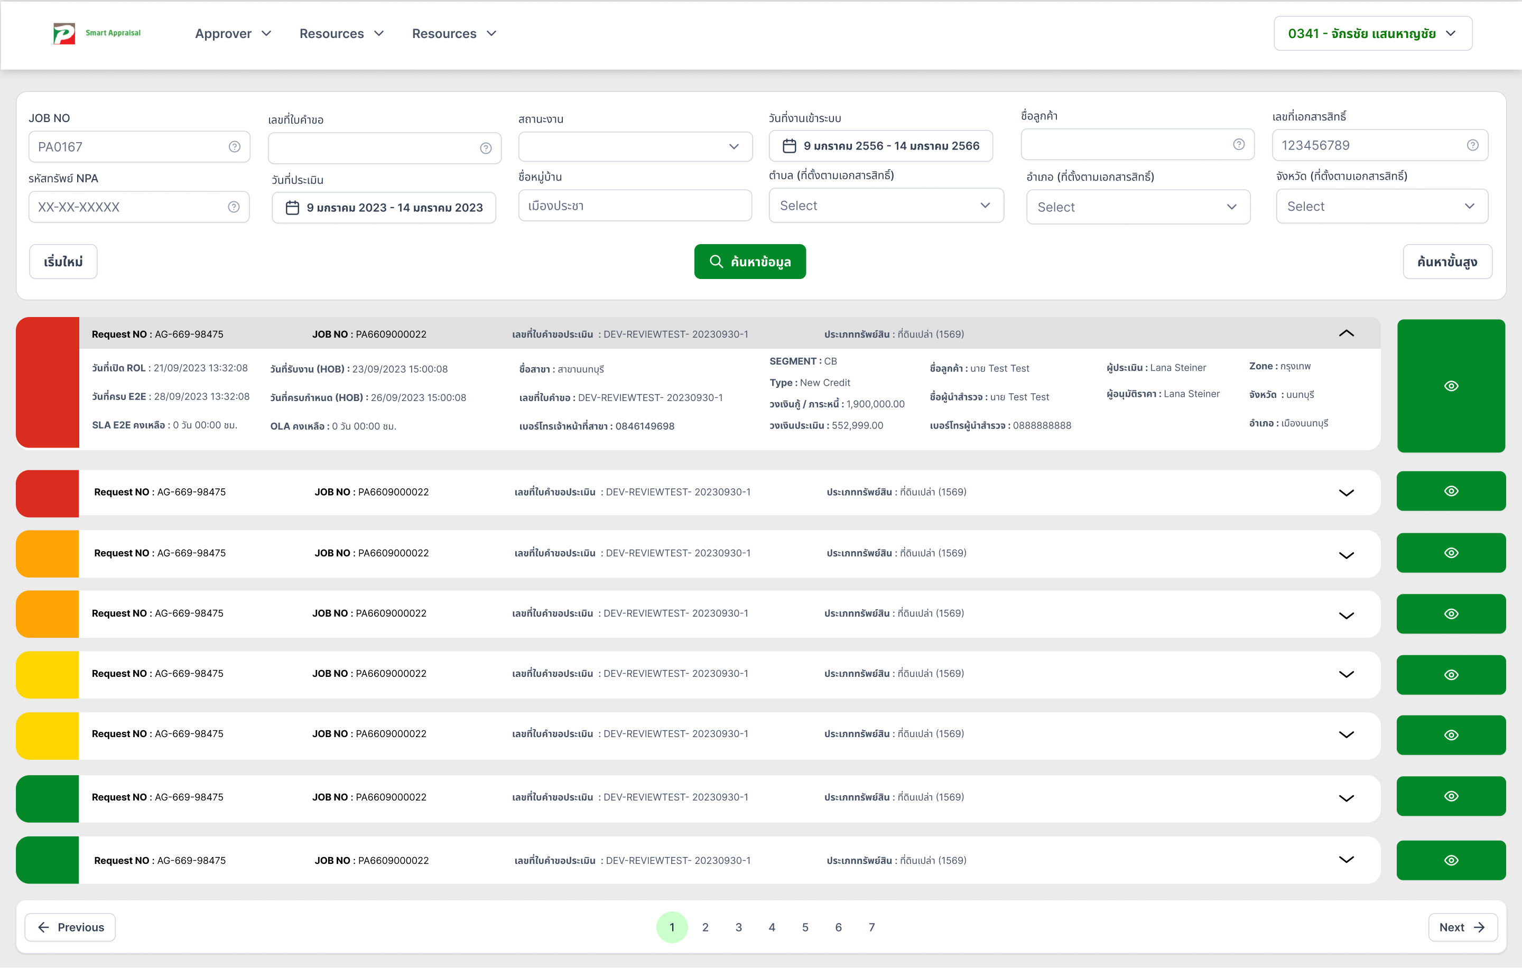Open calendar for วันที่ประเมิน date range
1522x968 pixels.
292,208
